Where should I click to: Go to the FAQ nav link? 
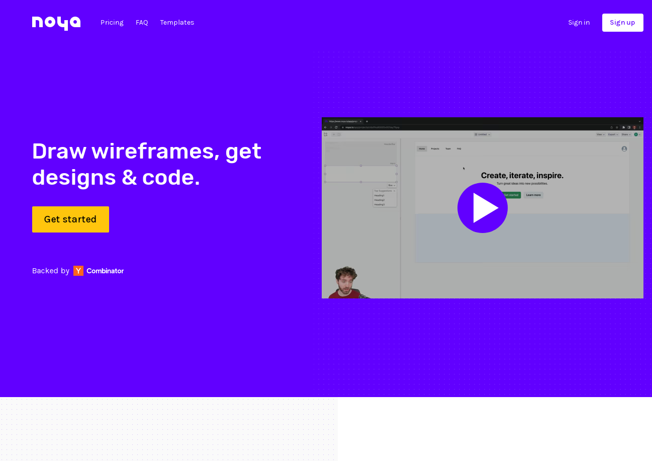click(x=142, y=23)
